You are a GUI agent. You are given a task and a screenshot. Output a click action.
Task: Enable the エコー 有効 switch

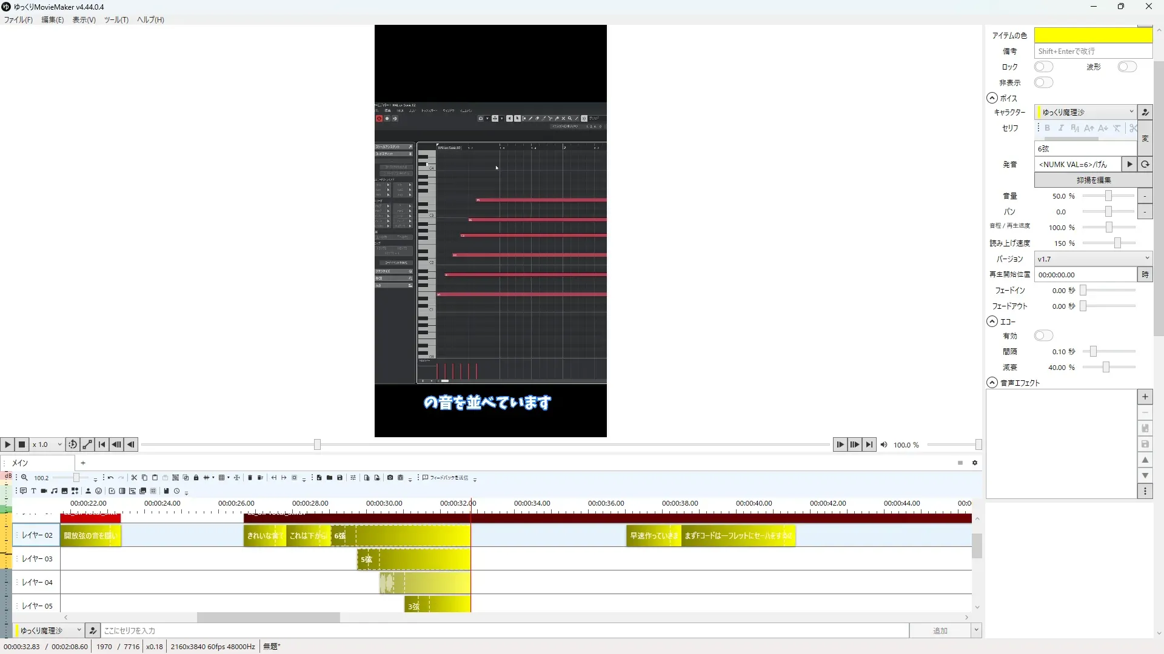pos(1043,335)
